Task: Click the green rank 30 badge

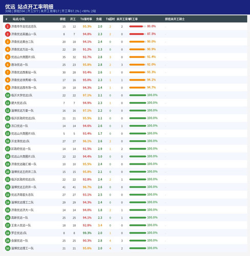Action: click(x=8, y=248)
